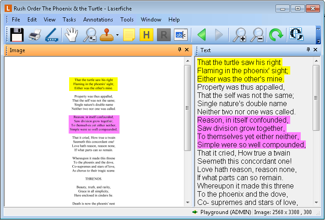Open the View menu
Image resolution: width=325 pixels, height=220 pixels.
point(49,20)
